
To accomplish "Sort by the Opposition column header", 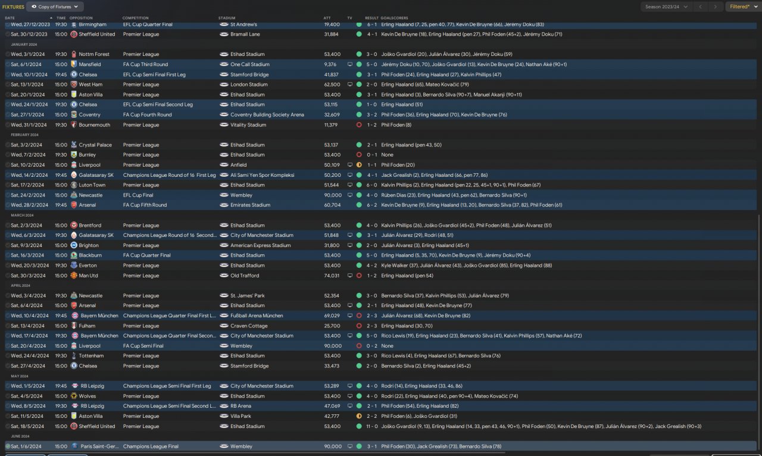I will click(81, 18).
